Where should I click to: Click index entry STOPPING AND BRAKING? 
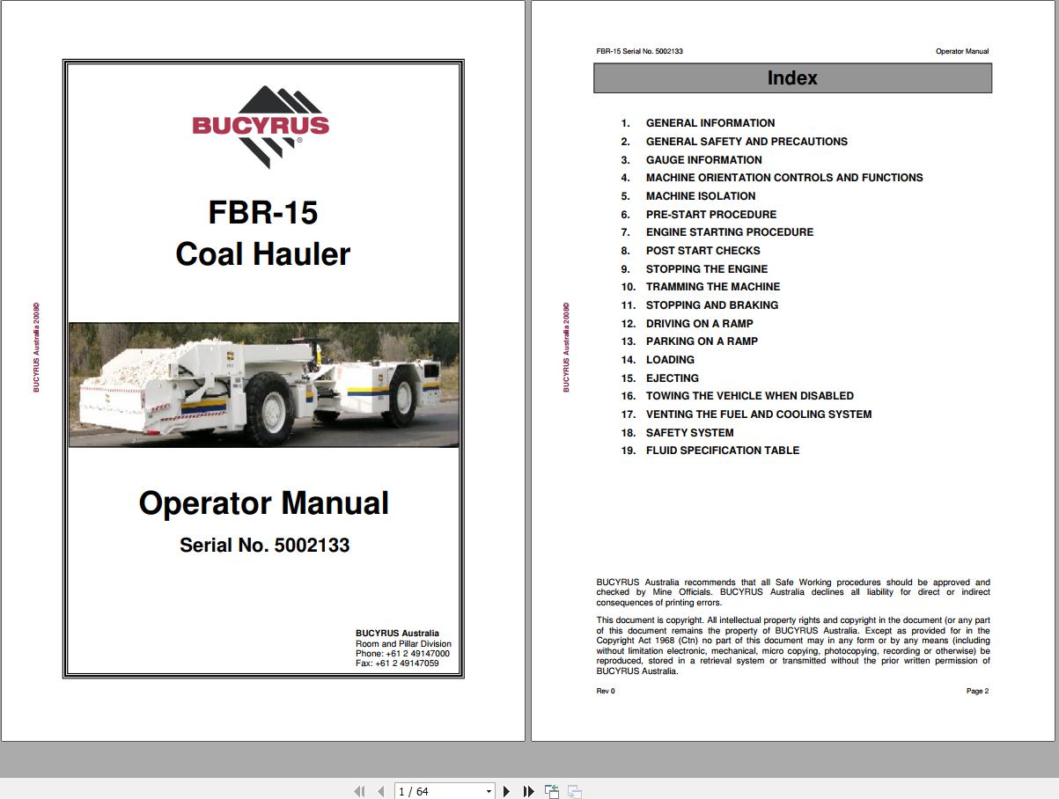pos(712,305)
